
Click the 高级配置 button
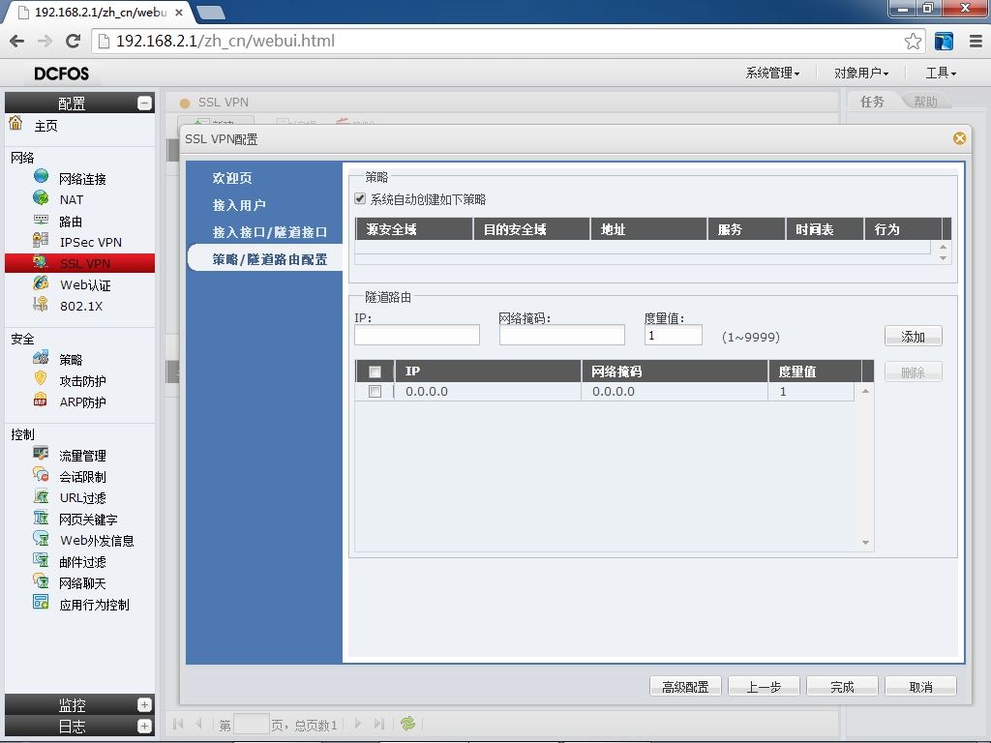[685, 687]
